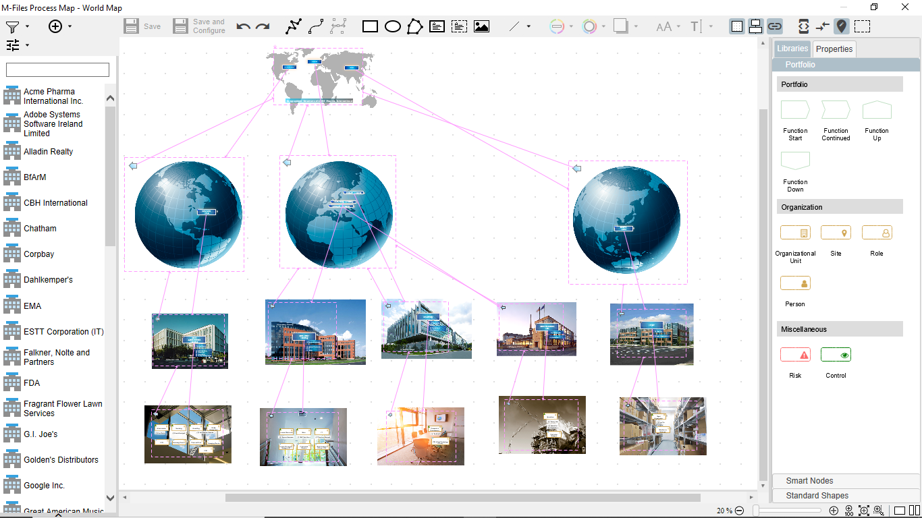Click the search field above organization list

(57, 69)
